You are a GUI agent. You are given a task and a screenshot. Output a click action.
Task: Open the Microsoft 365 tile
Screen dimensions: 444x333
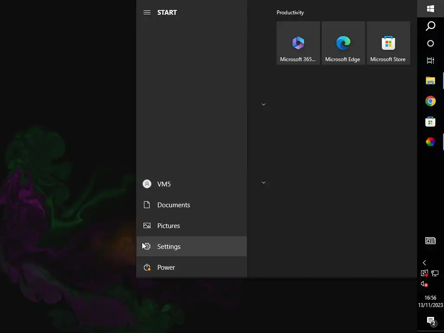pyautogui.click(x=298, y=43)
